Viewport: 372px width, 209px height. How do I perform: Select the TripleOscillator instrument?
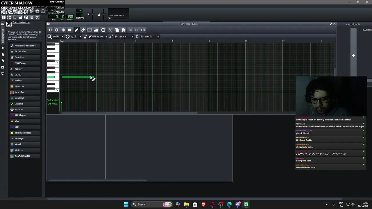click(26, 133)
